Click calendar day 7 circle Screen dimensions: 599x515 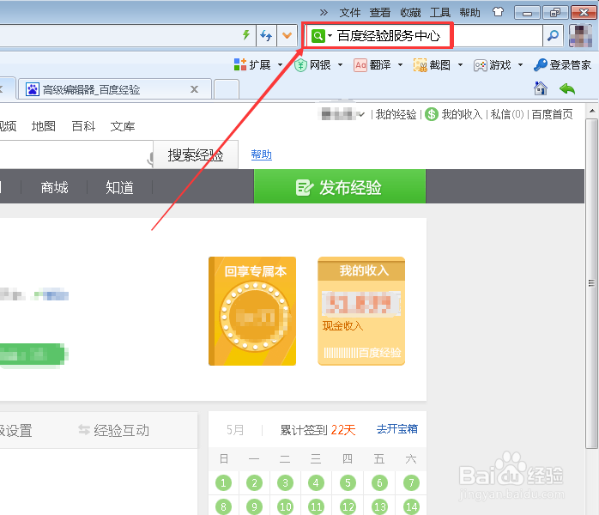411,483
